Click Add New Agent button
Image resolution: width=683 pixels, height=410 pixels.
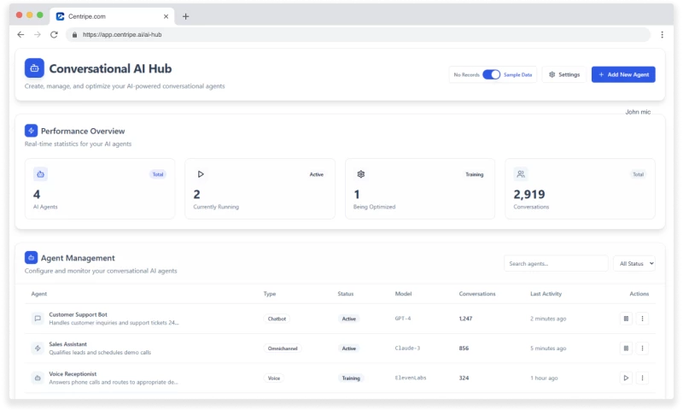623,74
